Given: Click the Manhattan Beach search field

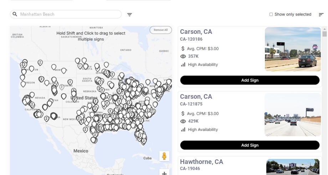Looking at the screenshot, I should [x=68, y=14].
